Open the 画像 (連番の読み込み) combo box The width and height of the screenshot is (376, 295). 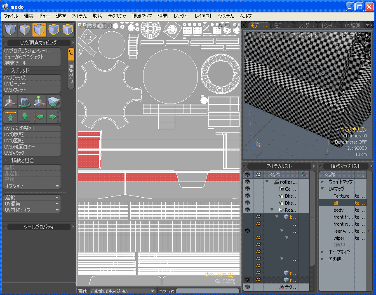(x=122, y=291)
